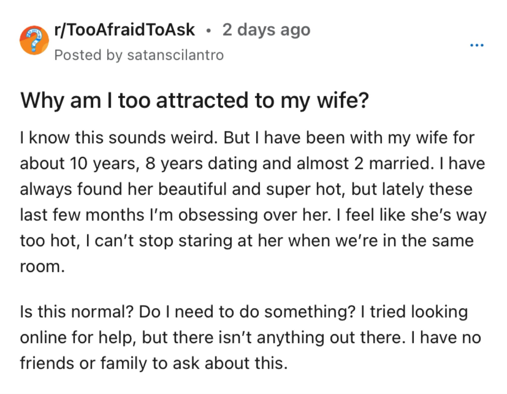Click the word "obsessing" in the post body

(218, 215)
